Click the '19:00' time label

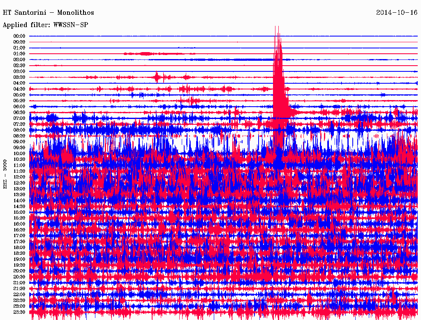point(19,259)
